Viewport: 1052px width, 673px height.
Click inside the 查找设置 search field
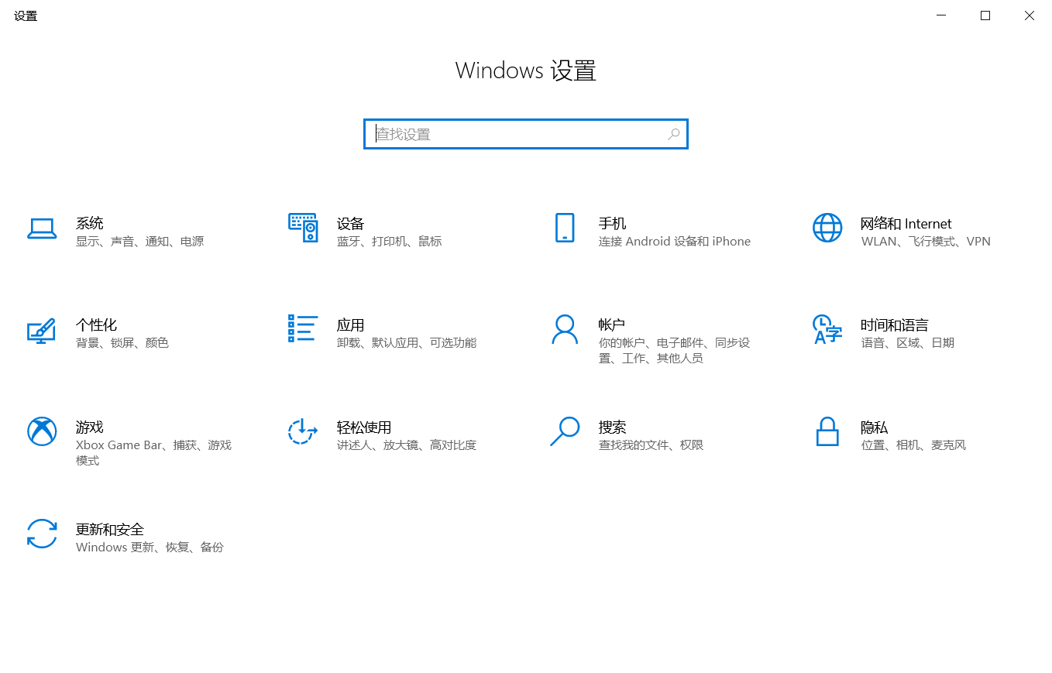click(504, 133)
